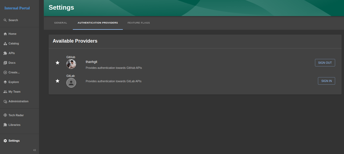This screenshot has width=344, height=154.
Task: Open Explore via layers icon
Action: pyautogui.click(x=5, y=82)
